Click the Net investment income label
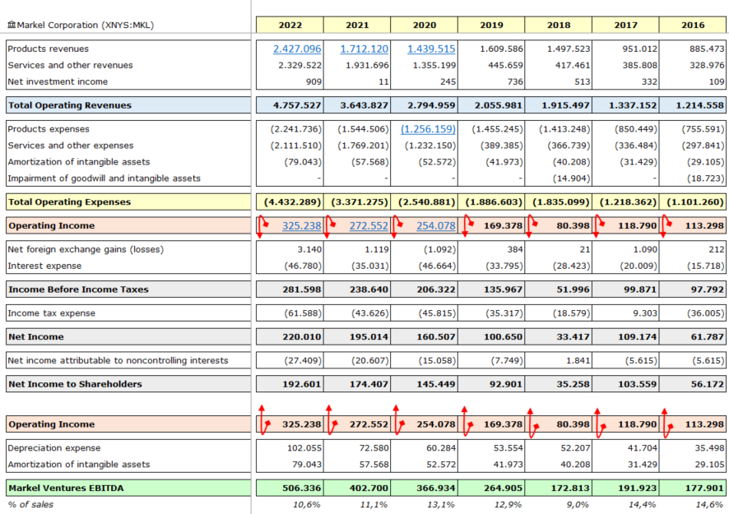 [x=58, y=81]
